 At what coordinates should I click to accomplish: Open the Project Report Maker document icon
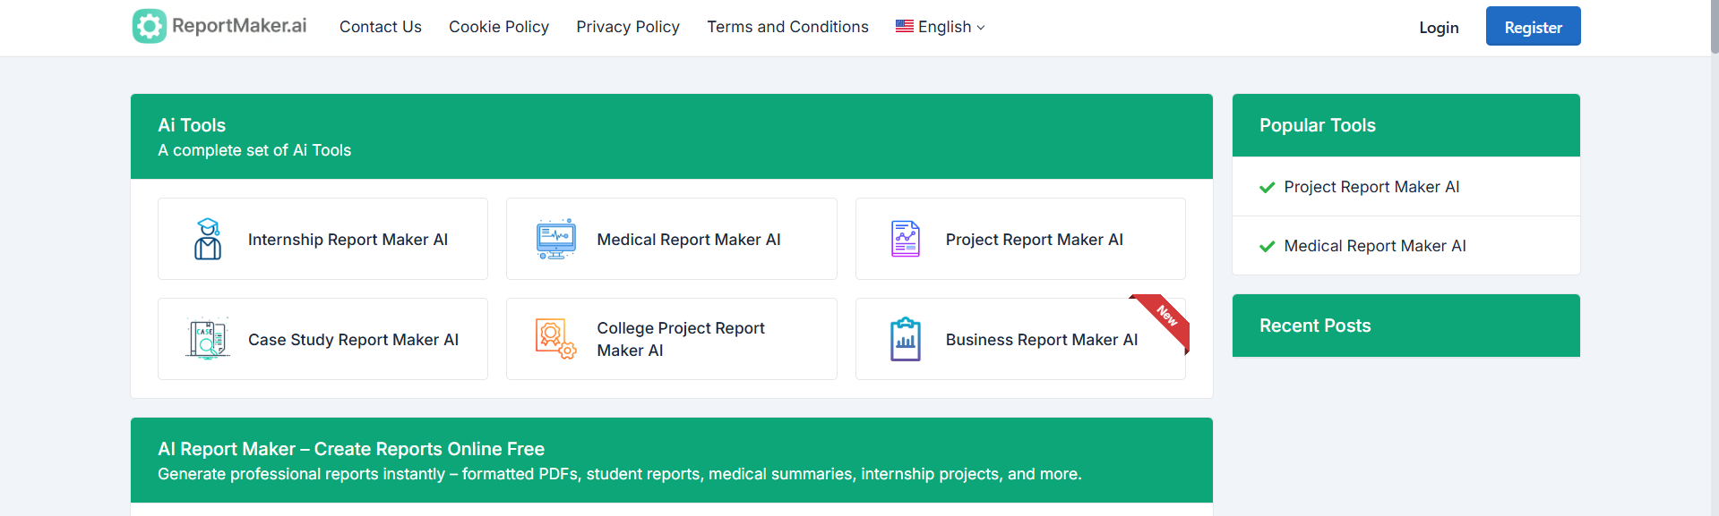(x=905, y=239)
